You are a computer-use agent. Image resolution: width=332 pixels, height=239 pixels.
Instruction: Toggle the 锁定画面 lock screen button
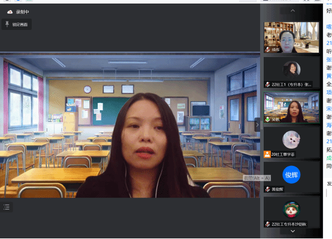(x=17, y=25)
